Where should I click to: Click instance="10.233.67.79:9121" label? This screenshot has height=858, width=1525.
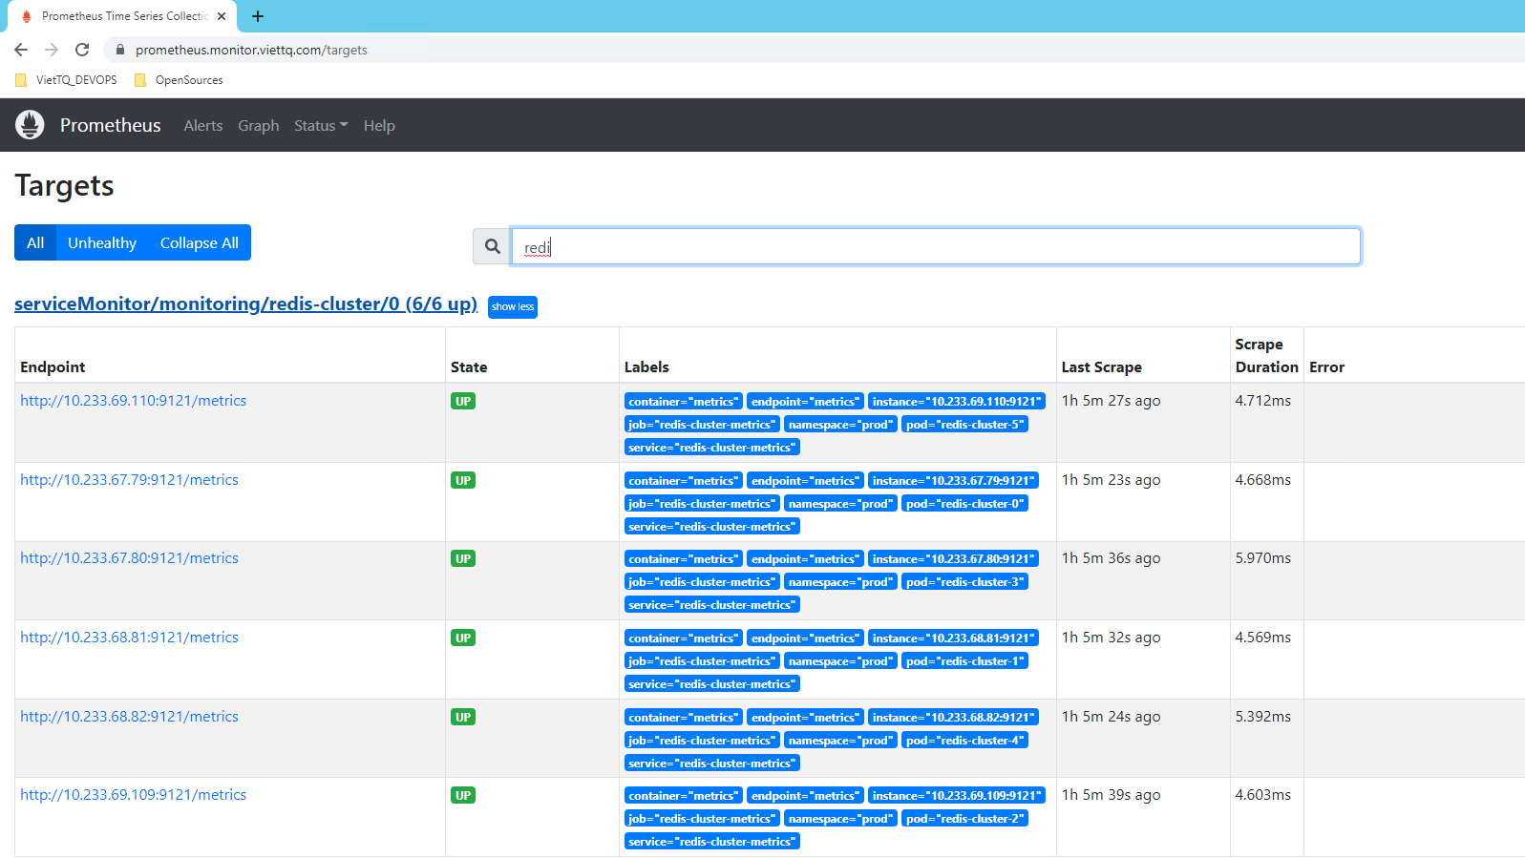(953, 481)
